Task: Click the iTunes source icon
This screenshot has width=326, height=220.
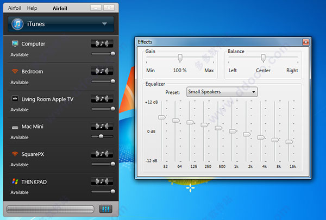Action: 17,24
